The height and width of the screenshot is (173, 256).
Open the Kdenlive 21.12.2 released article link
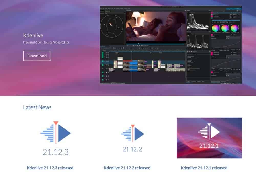coord(127,168)
